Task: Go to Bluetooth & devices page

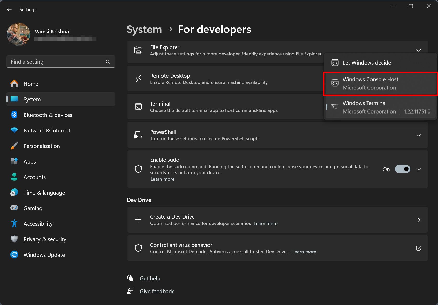Action: (x=61, y=115)
